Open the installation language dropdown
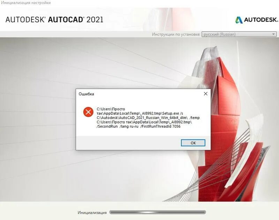 tap(239, 34)
